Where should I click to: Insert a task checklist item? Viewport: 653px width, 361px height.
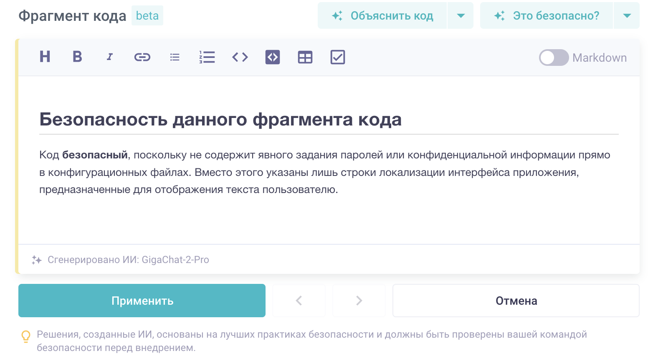[337, 57]
